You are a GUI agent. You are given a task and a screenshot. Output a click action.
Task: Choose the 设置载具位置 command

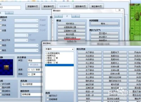pyautogui.click(x=71, y=27)
